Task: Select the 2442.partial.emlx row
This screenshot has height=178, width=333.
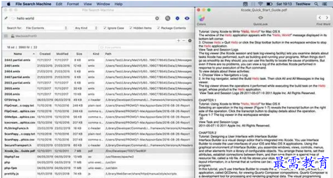Action: click(98, 60)
